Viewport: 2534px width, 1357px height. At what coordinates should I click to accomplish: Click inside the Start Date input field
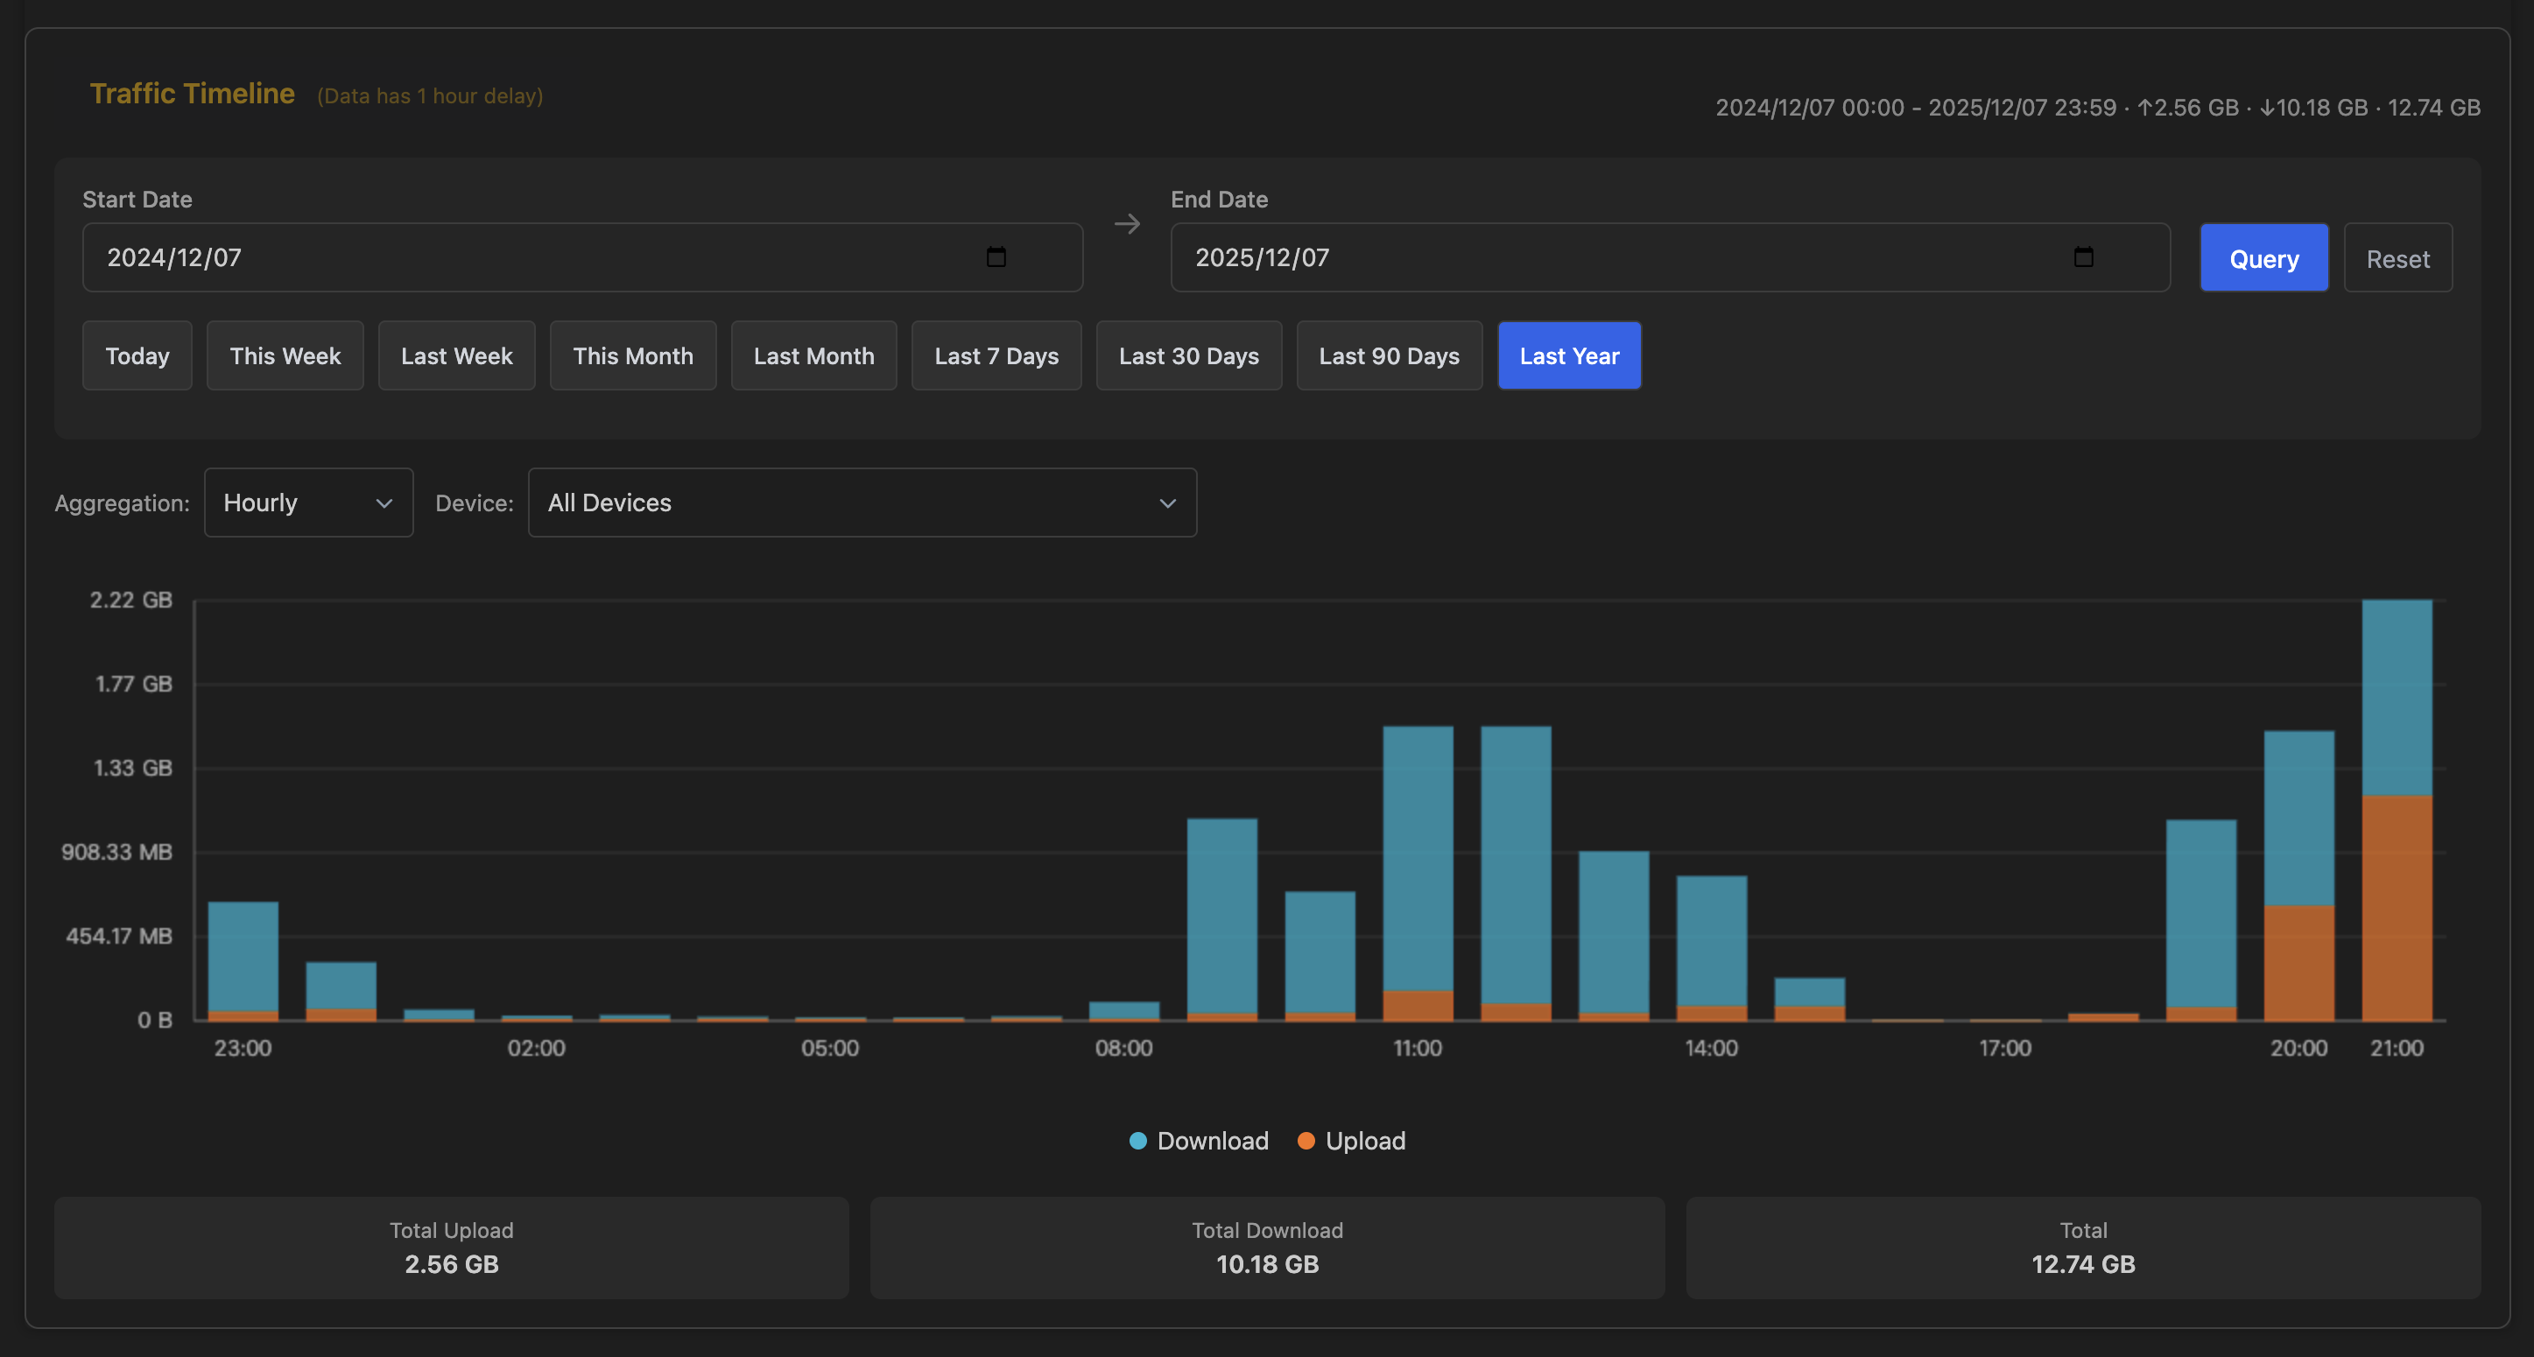[492, 257]
